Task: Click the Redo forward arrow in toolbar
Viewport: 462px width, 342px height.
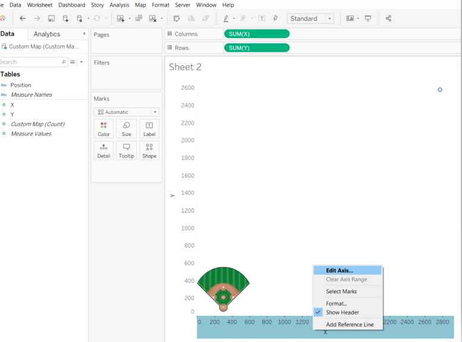Action: pos(37,18)
